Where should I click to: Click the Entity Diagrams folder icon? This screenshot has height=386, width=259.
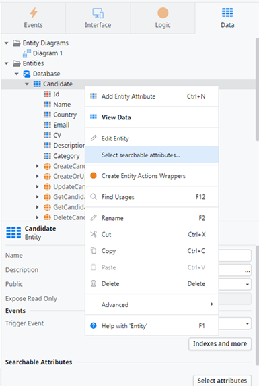point(17,43)
